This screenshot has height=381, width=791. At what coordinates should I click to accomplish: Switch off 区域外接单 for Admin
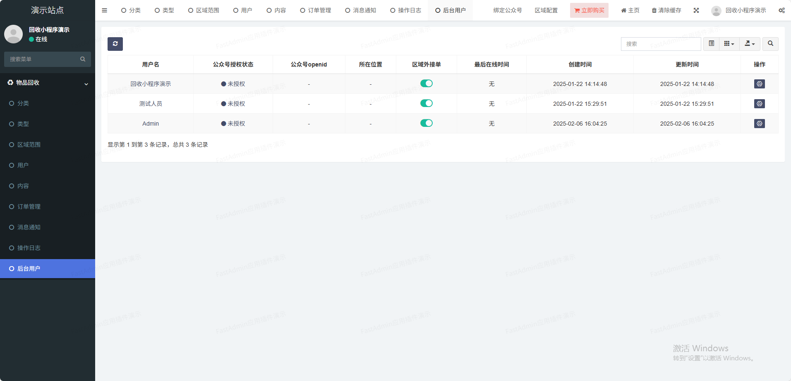pos(426,123)
